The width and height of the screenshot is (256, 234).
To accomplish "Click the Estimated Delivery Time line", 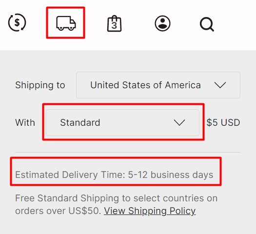I will point(114,175).
